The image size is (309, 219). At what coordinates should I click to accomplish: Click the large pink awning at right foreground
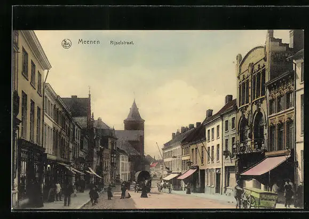[x=265, y=166]
